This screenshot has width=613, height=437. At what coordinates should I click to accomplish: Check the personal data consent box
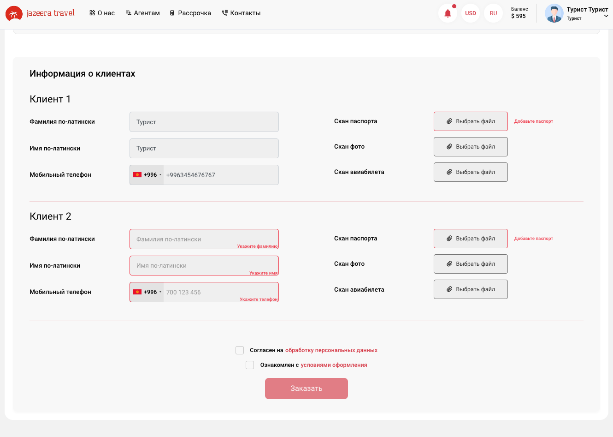tap(240, 350)
